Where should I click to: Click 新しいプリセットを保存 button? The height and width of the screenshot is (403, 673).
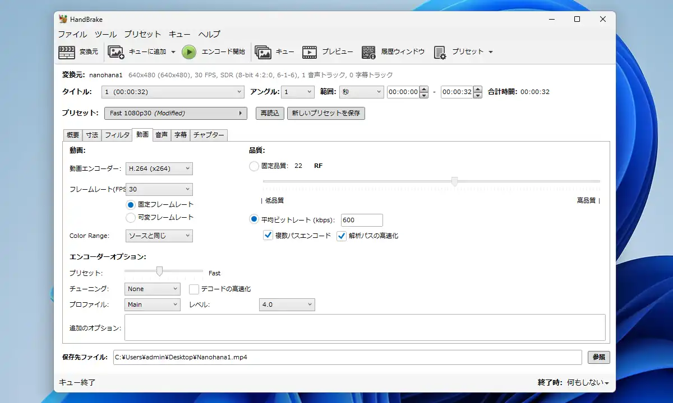tap(326, 113)
